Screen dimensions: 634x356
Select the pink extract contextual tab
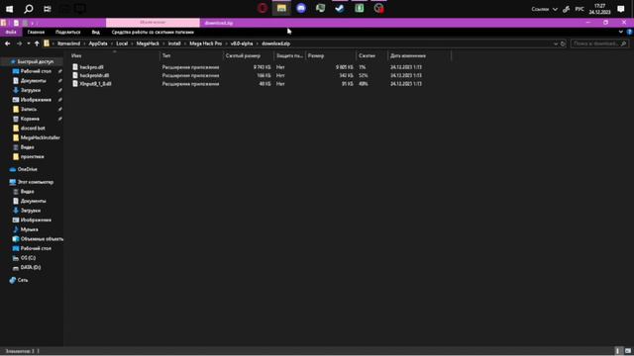(x=153, y=23)
